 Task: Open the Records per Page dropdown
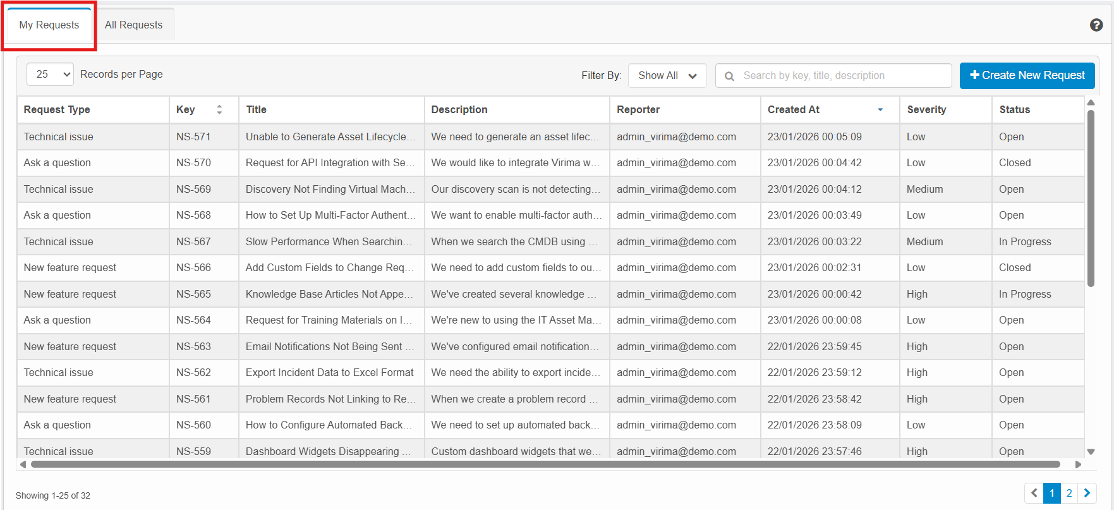51,75
